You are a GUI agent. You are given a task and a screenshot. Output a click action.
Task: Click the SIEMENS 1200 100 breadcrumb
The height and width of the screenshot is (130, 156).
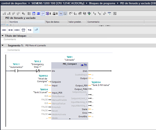tap(58, 3)
